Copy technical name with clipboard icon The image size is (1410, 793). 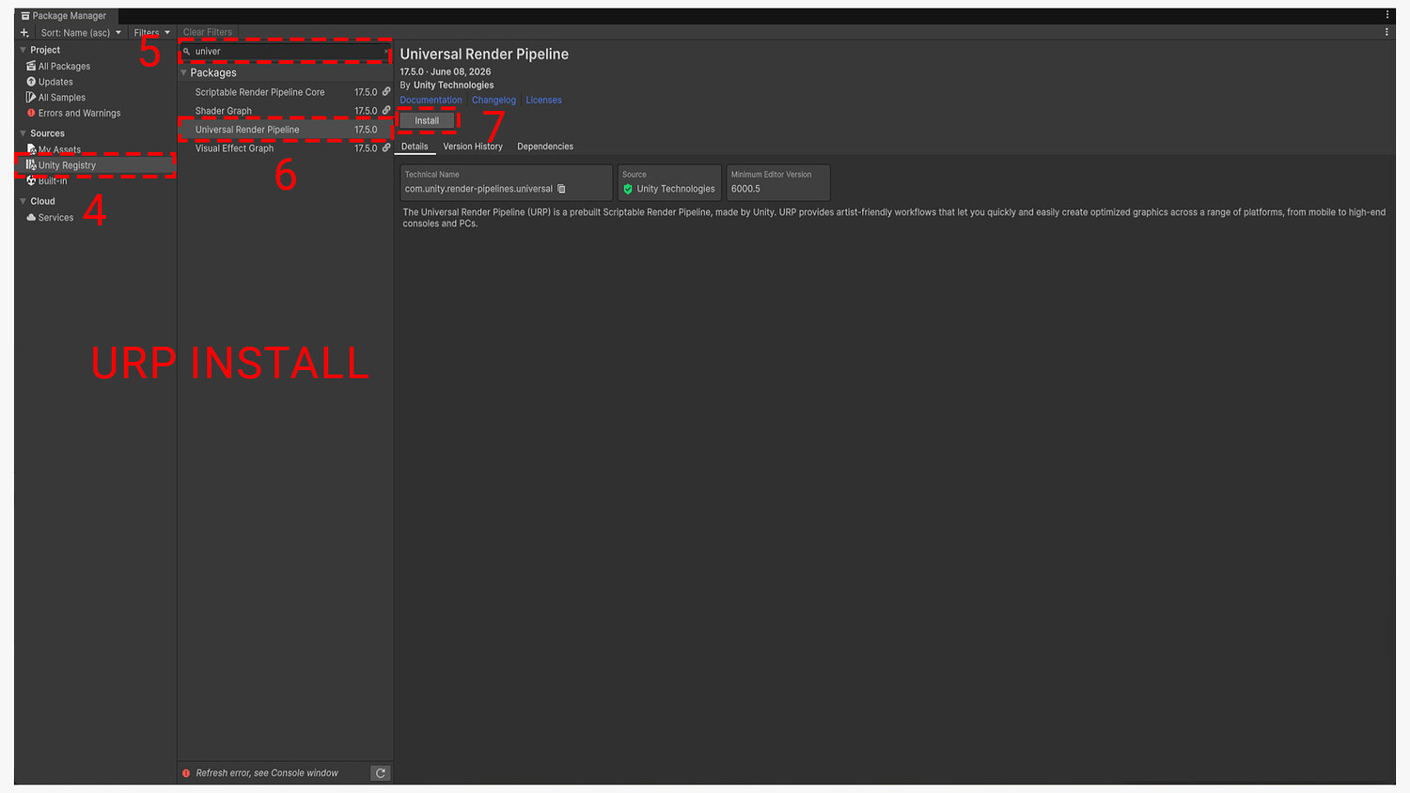click(x=562, y=189)
